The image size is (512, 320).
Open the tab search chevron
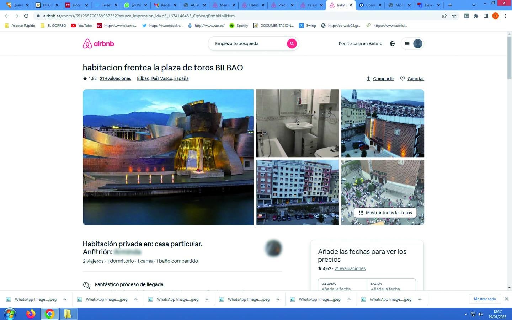tap(474, 5)
